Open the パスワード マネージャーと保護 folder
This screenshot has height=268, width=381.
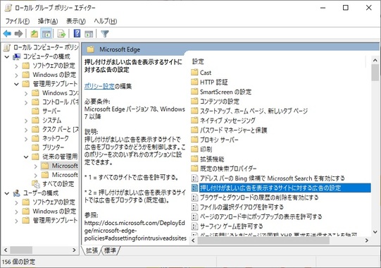[229, 130]
